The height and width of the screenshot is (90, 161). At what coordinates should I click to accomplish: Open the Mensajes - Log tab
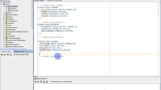19,52
